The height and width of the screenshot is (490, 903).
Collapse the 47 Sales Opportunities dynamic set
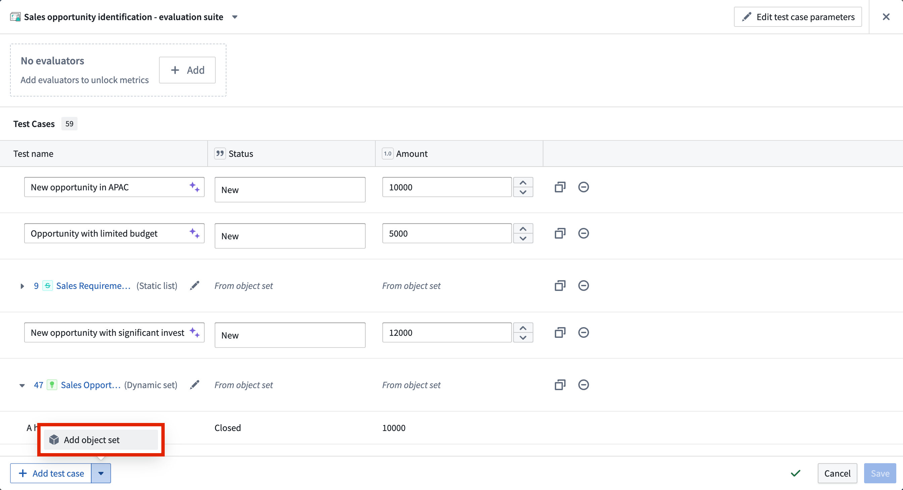pos(22,385)
